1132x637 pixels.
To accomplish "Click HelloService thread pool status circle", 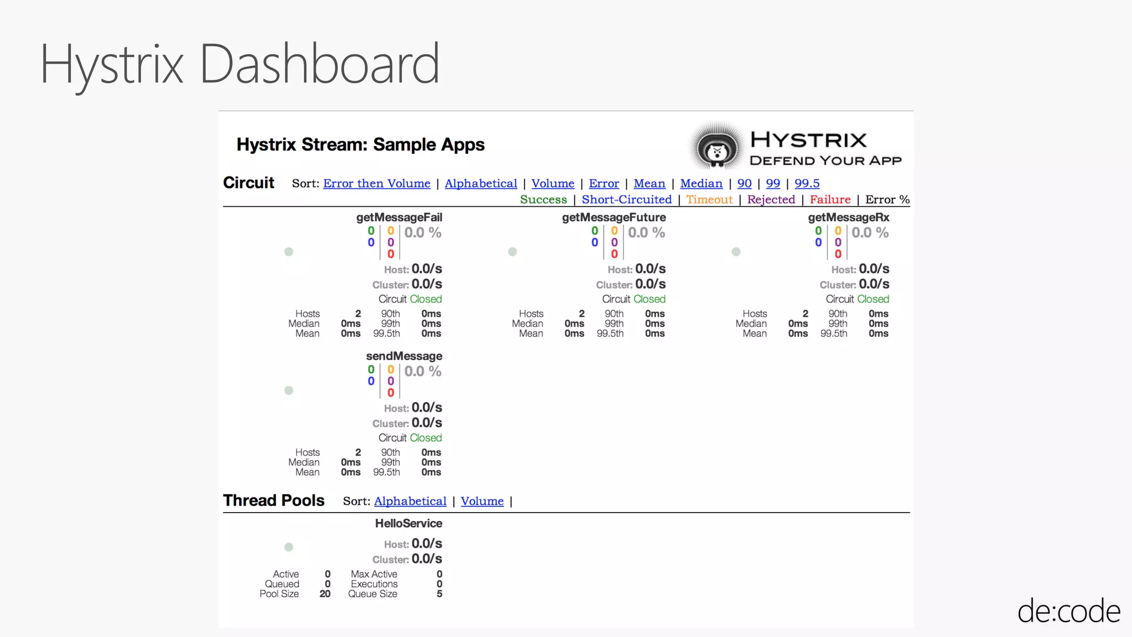I will pos(289,547).
